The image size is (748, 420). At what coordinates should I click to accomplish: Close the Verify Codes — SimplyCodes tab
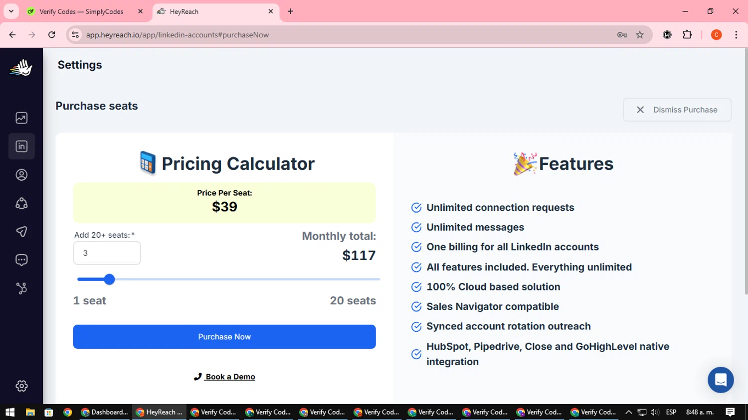pyautogui.click(x=140, y=11)
